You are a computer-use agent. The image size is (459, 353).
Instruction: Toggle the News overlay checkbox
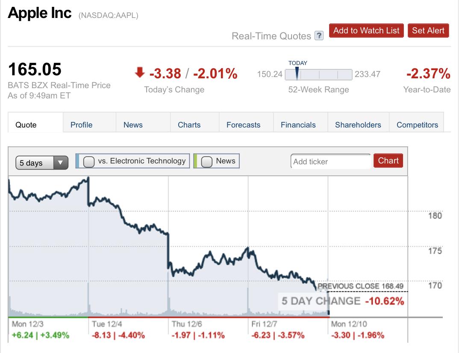tap(207, 161)
